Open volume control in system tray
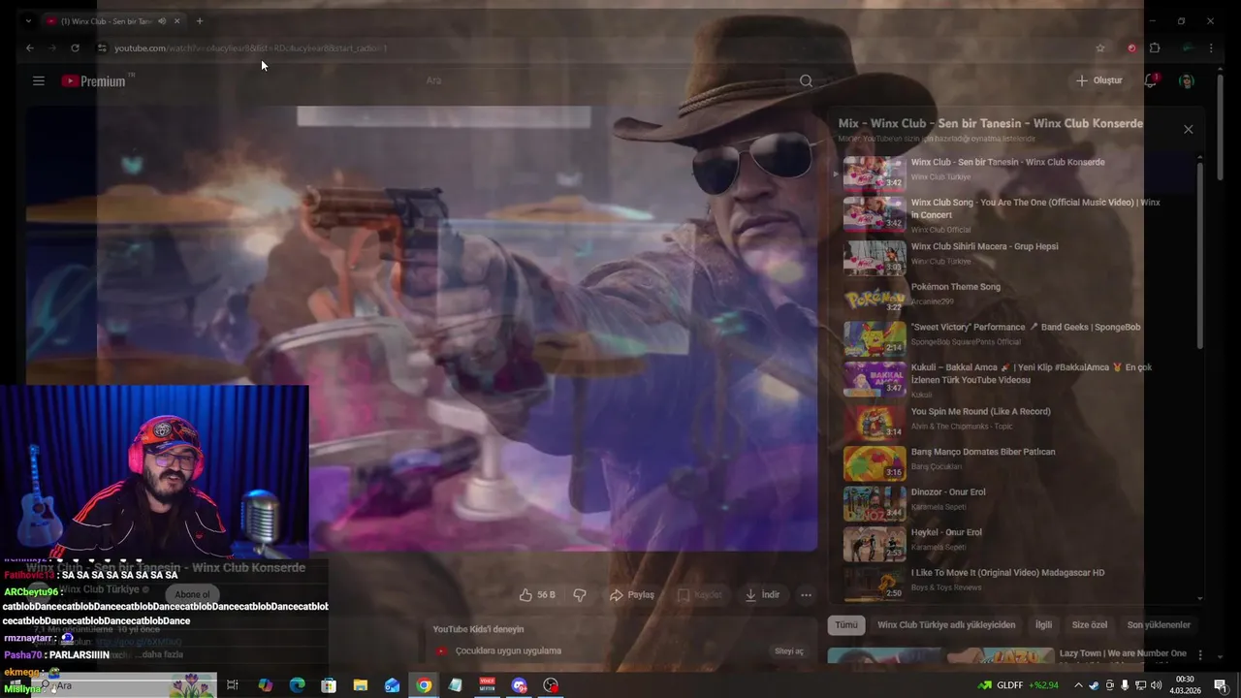The width and height of the screenshot is (1241, 698). 1156,685
